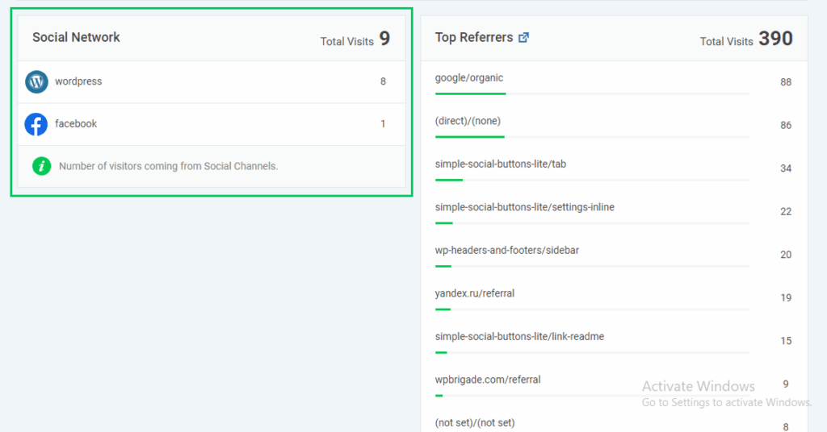This screenshot has height=432, width=827.
Task: Click wp-headers-and-footers/sidebar referrer
Action: 506,251
